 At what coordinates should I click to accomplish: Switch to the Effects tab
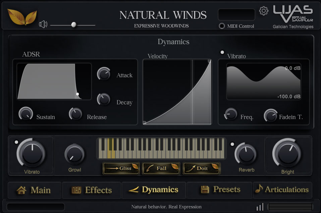(91, 190)
